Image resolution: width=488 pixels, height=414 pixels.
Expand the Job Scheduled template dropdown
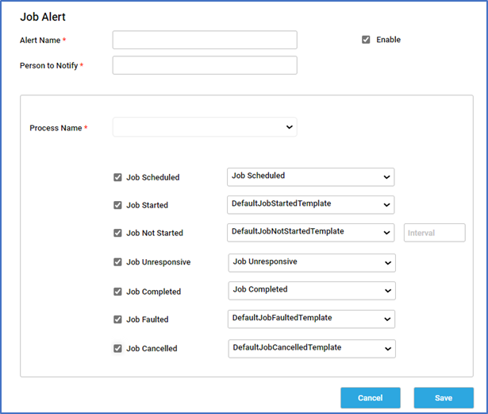click(x=310, y=177)
